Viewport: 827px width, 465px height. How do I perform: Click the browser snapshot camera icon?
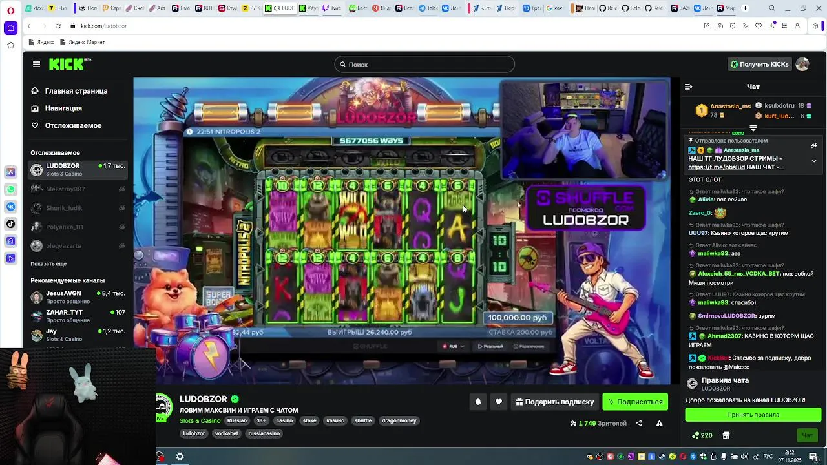pos(719,26)
